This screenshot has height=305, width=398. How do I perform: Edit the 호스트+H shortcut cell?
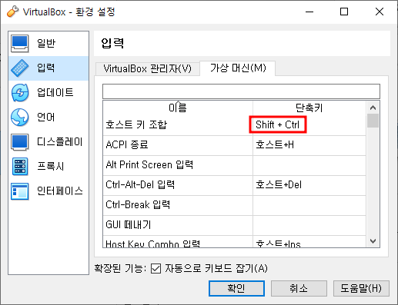[x=309, y=145]
